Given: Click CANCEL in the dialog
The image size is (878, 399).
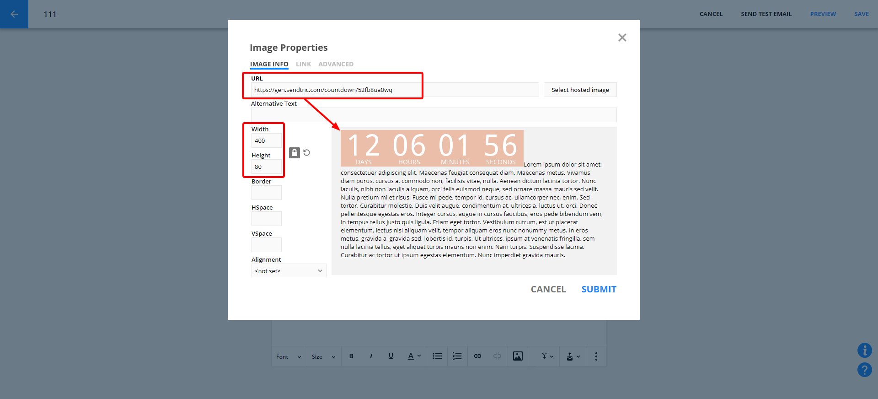Looking at the screenshot, I should 548,289.
